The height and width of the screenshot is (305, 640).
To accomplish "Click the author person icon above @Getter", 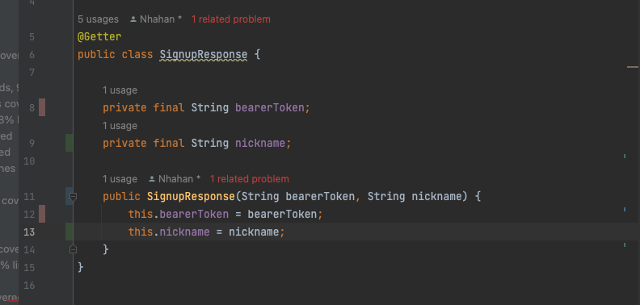I will (133, 19).
